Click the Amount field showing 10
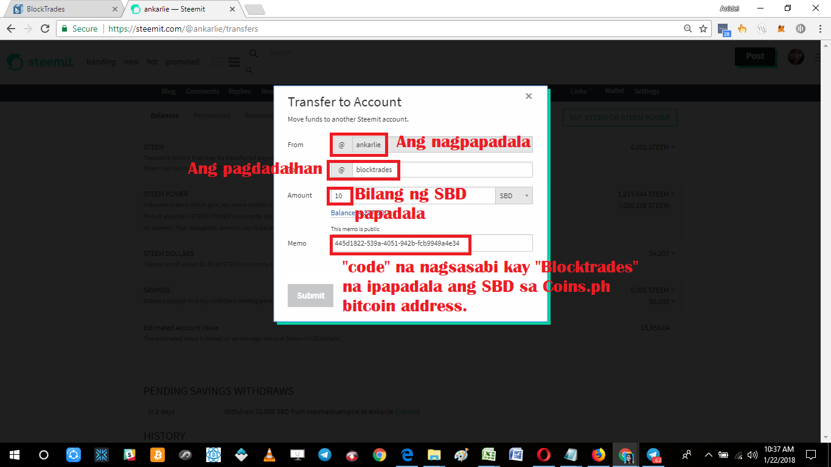Viewport: 831px width, 467px height. click(413, 195)
